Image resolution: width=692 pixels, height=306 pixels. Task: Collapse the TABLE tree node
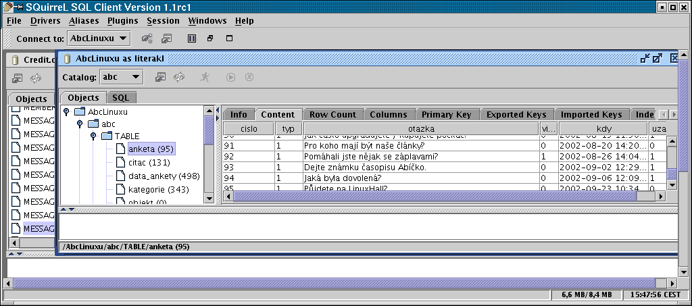[93, 135]
